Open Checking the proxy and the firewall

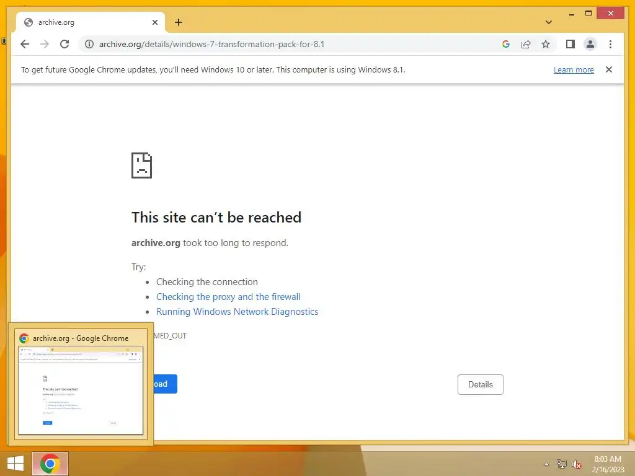click(228, 297)
